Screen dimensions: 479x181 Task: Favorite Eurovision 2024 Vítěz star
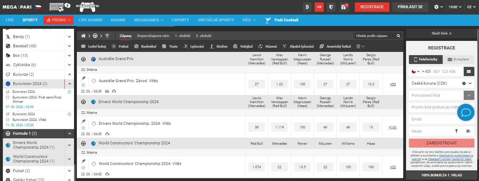click(x=69, y=114)
